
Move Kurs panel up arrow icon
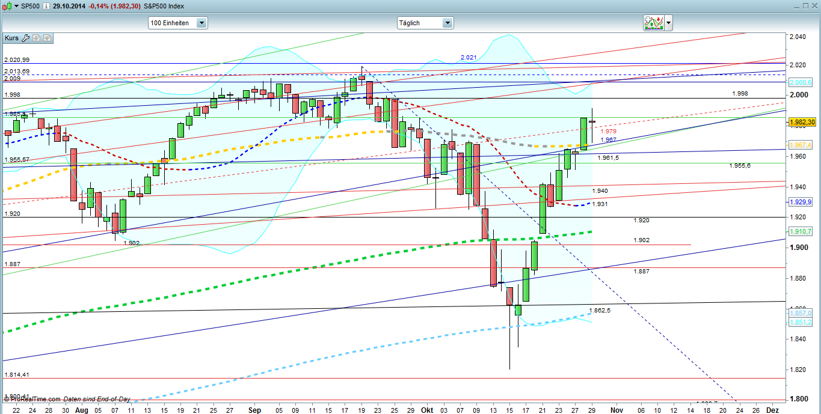click(x=48, y=38)
